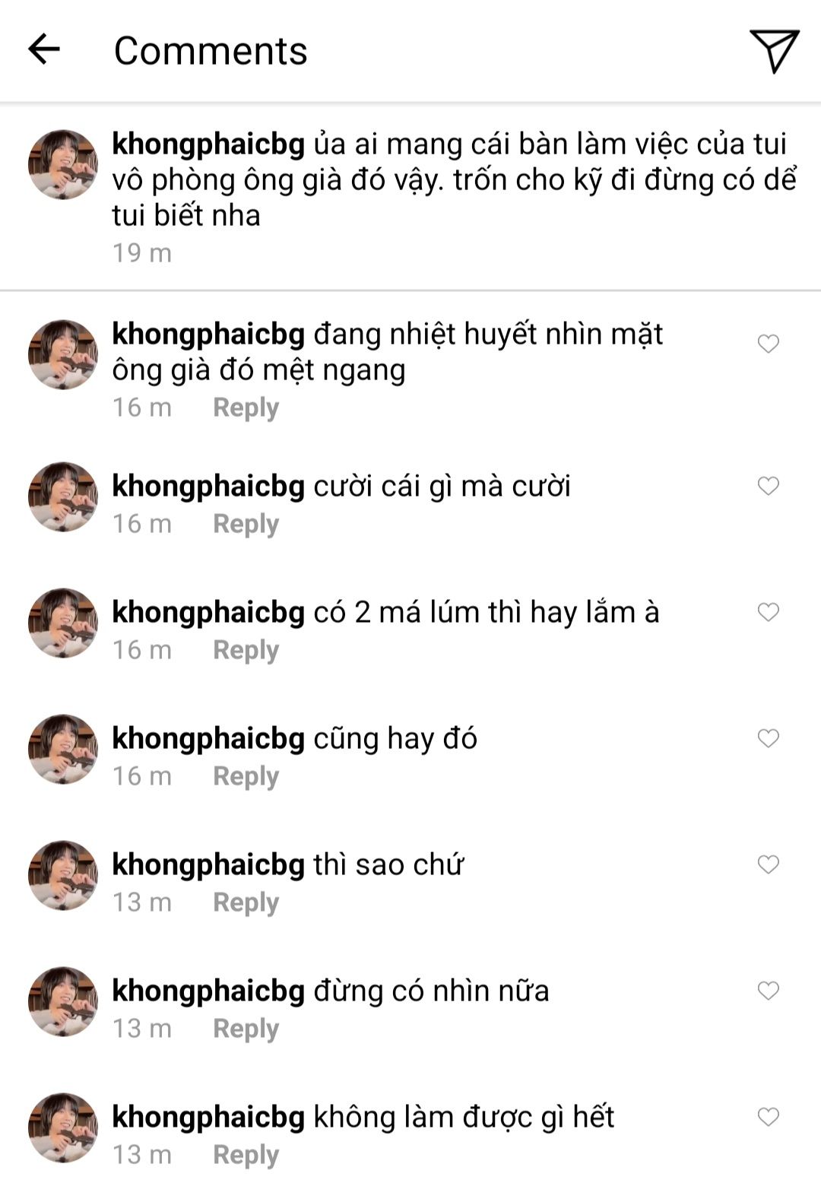Go back using the arrow icon
The width and height of the screenshot is (821, 1202).
pos(44,49)
